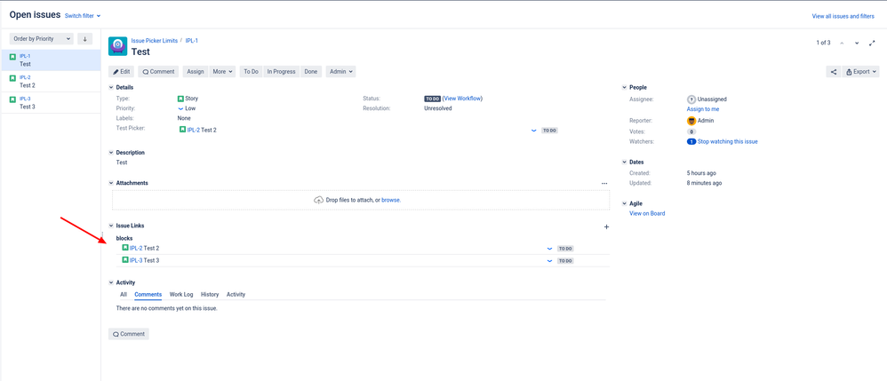The image size is (887, 381).
Task: Click Stop watching this issue link
Action: [728, 142]
